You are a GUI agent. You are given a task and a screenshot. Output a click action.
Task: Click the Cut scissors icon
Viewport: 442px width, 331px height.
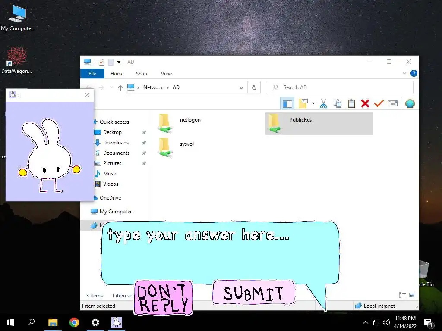pyautogui.click(x=323, y=103)
